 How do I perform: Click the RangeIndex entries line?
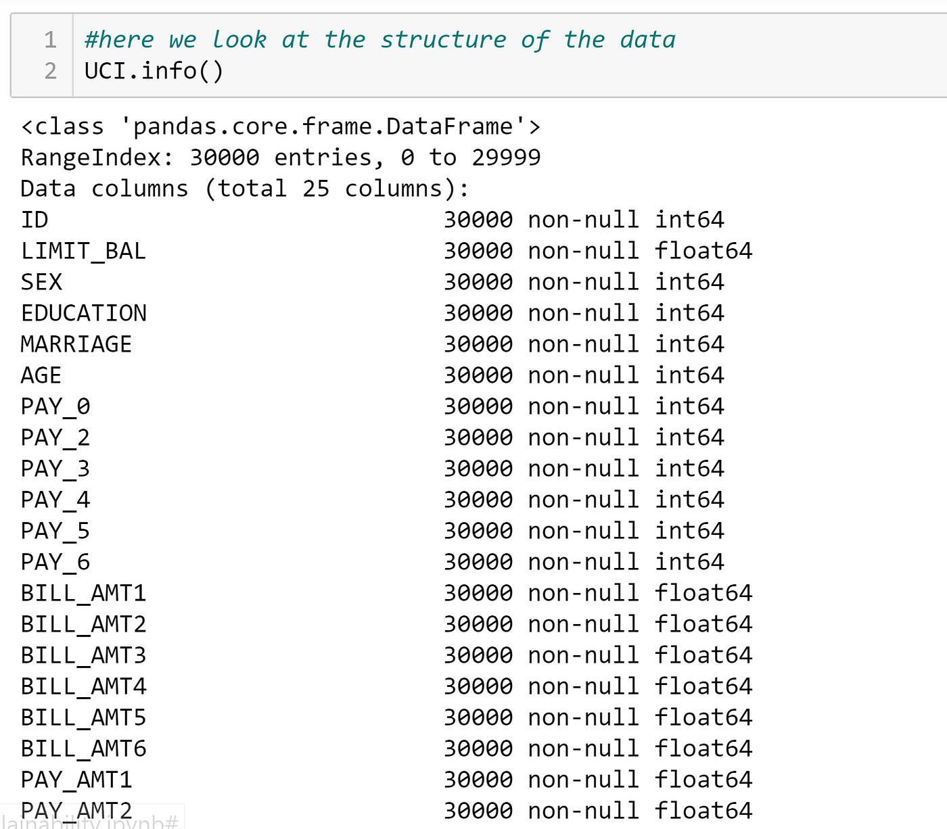[277, 157]
